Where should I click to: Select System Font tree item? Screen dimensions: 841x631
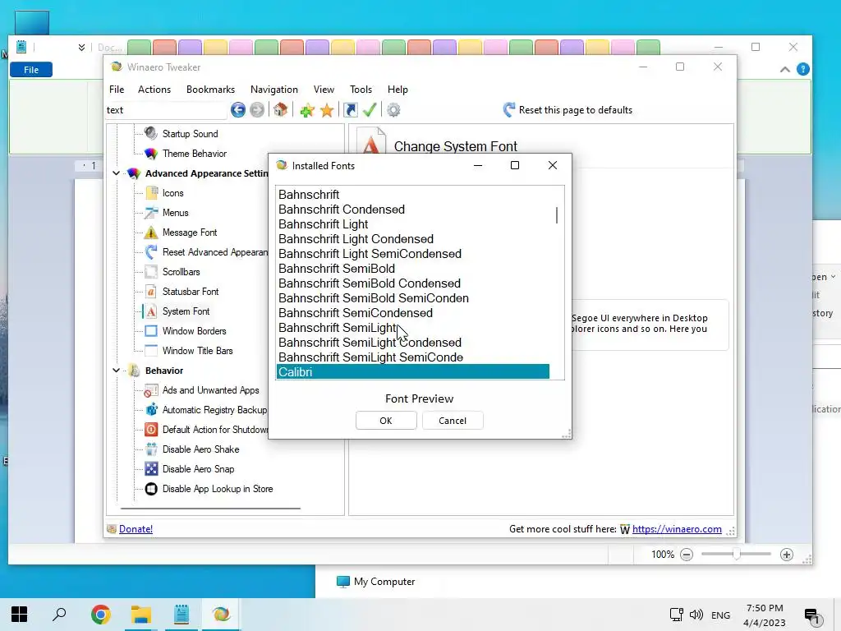tap(186, 311)
